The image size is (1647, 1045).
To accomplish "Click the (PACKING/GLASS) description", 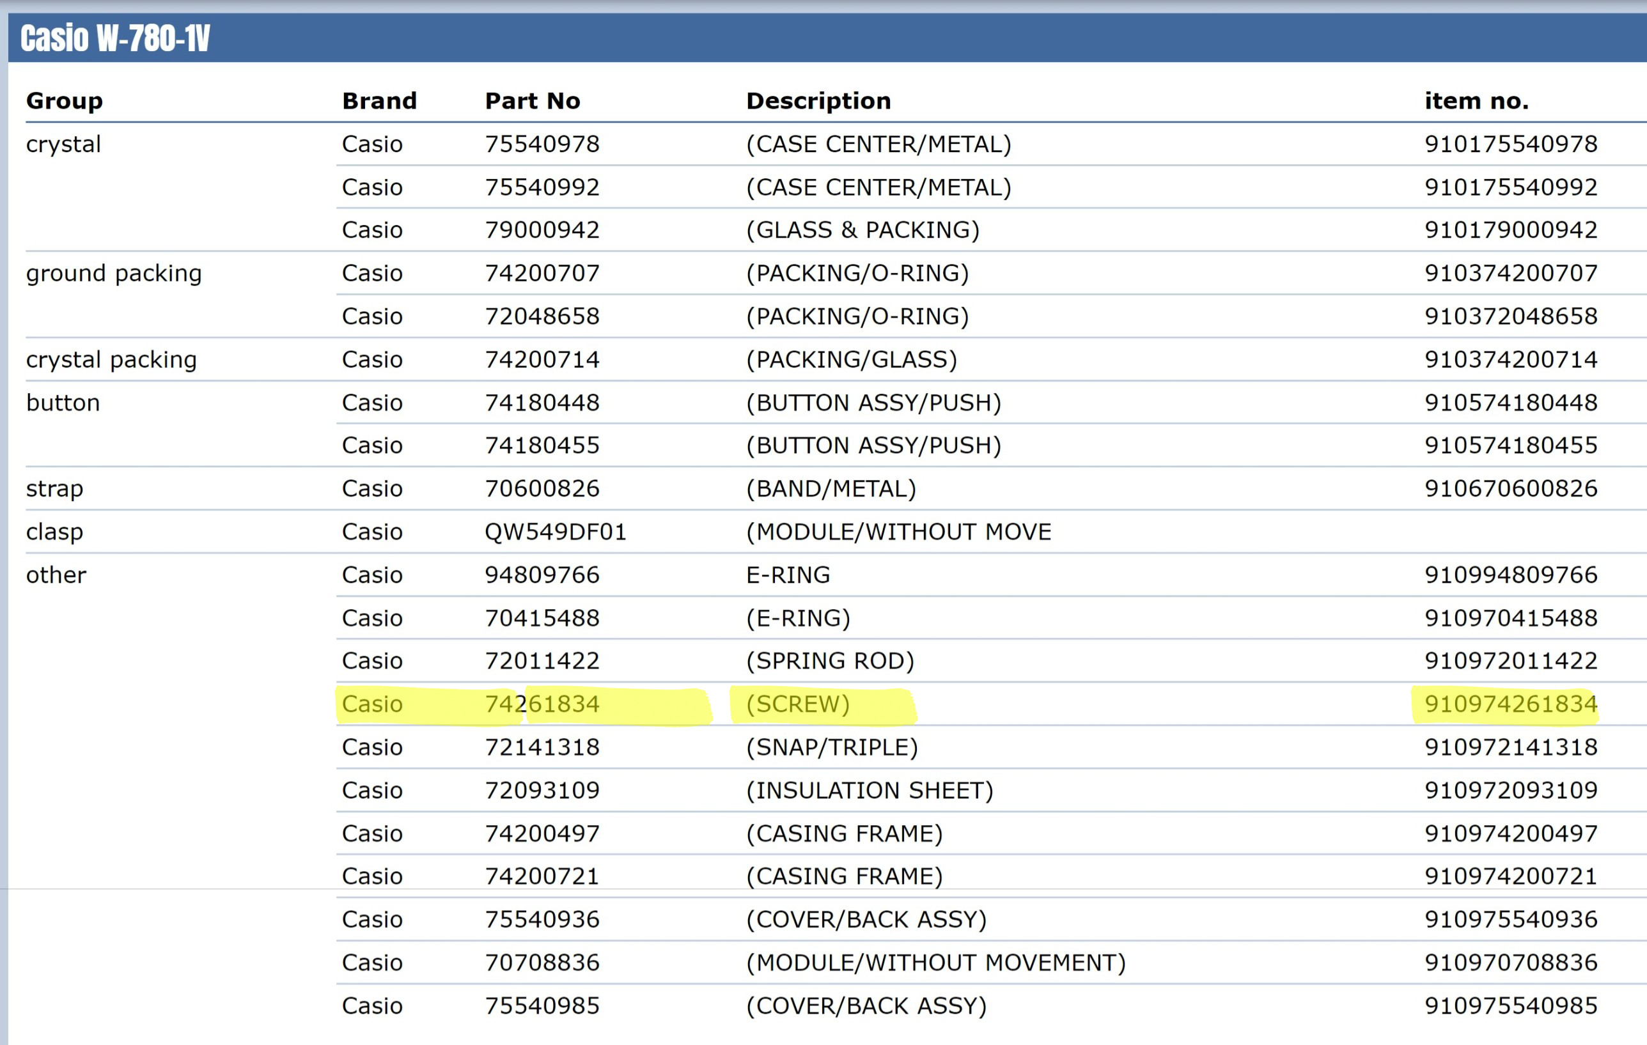I will [852, 360].
